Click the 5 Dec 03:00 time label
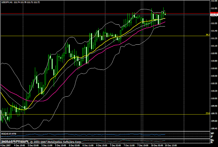This screenshot has width=218, height=147. [33, 146]
